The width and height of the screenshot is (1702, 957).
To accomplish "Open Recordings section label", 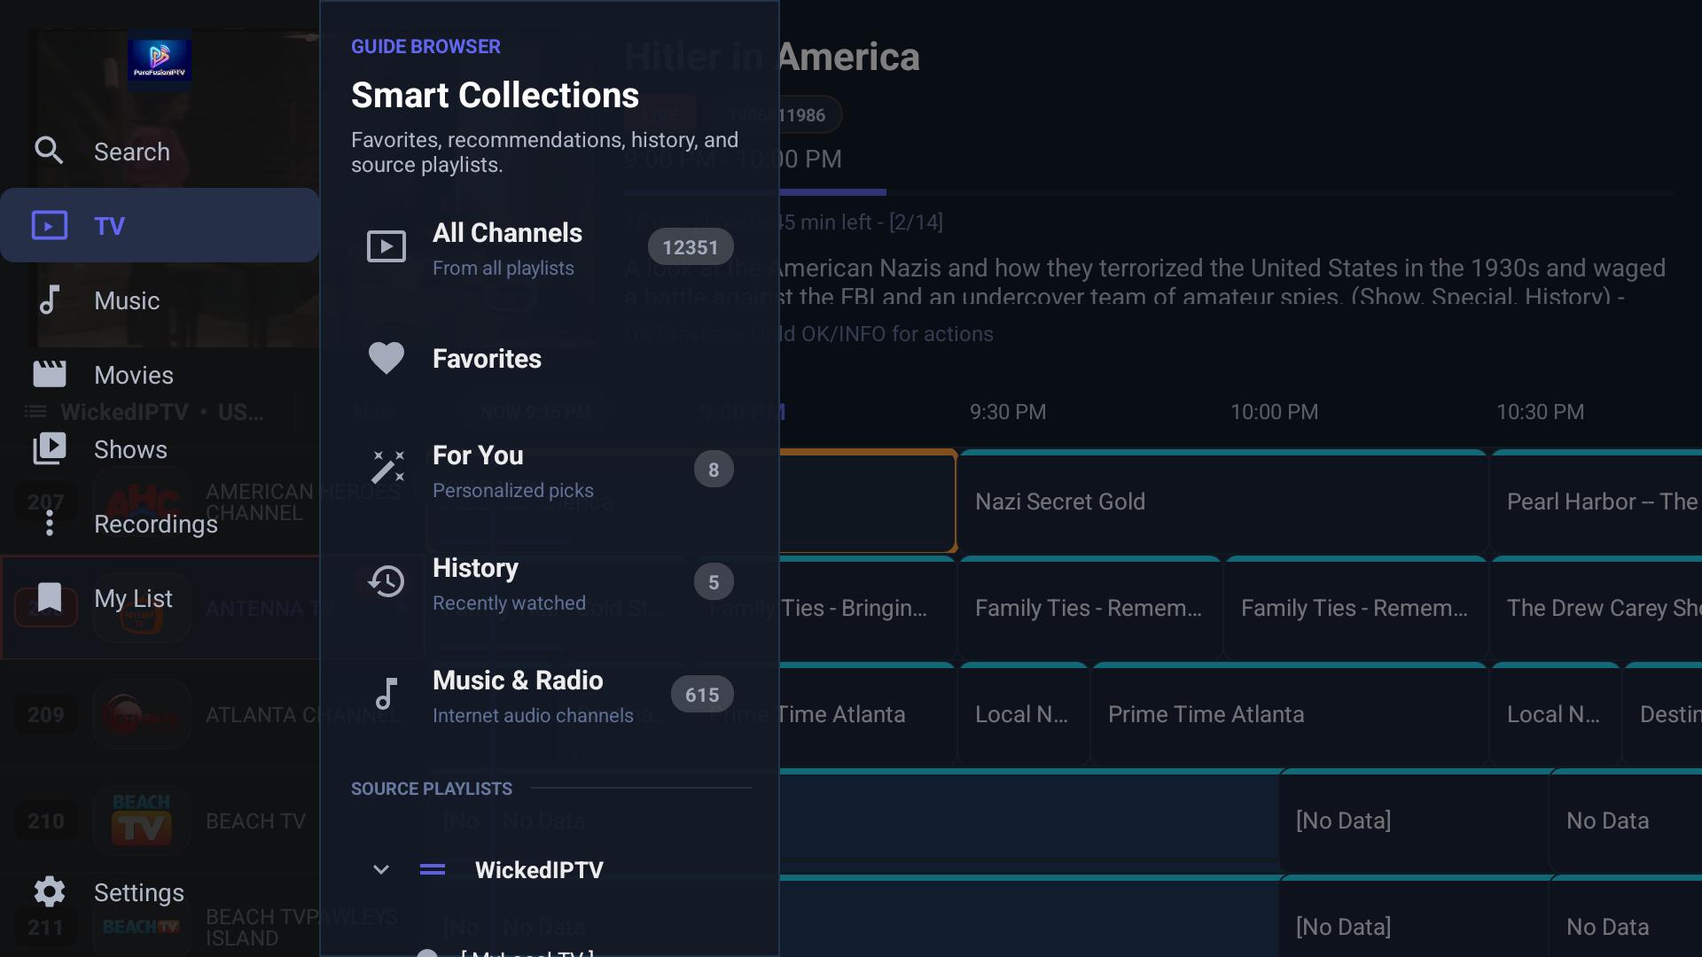I will (x=156, y=525).
